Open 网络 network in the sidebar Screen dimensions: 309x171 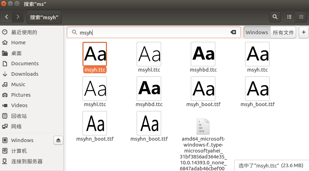click(32, 126)
